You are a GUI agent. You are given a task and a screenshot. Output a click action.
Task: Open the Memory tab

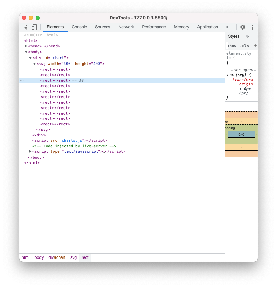pos(181,27)
